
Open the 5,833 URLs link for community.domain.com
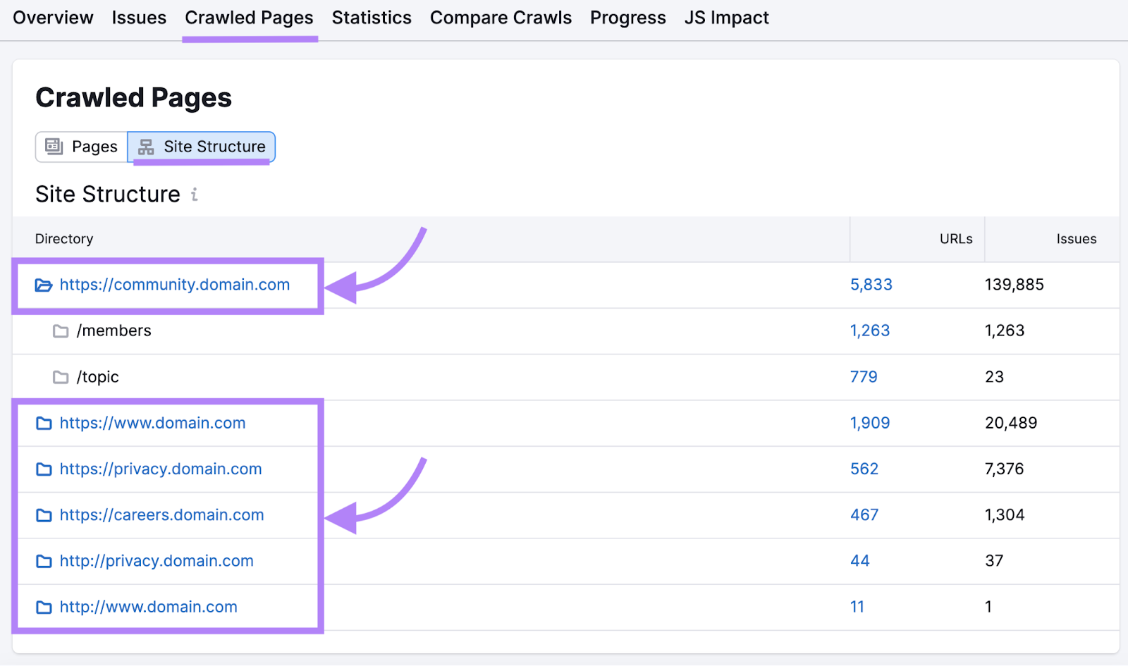(x=871, y=285)
